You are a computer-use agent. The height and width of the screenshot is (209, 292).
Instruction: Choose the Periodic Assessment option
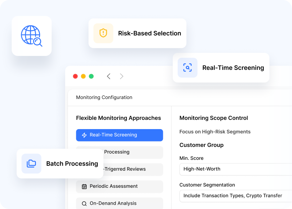pos(119,186)
